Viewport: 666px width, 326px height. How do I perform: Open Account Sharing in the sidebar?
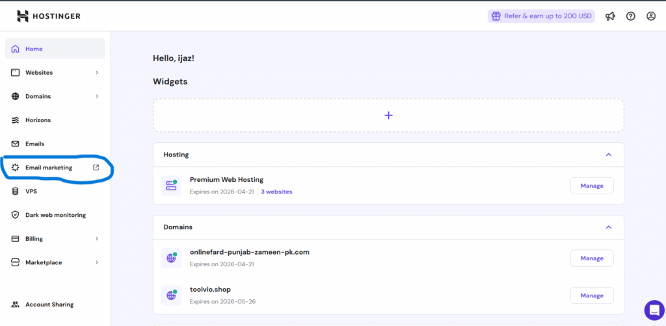click(55, 305)
